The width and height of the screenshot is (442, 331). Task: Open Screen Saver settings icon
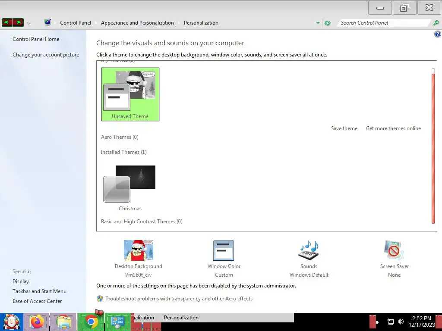(394, 250)
